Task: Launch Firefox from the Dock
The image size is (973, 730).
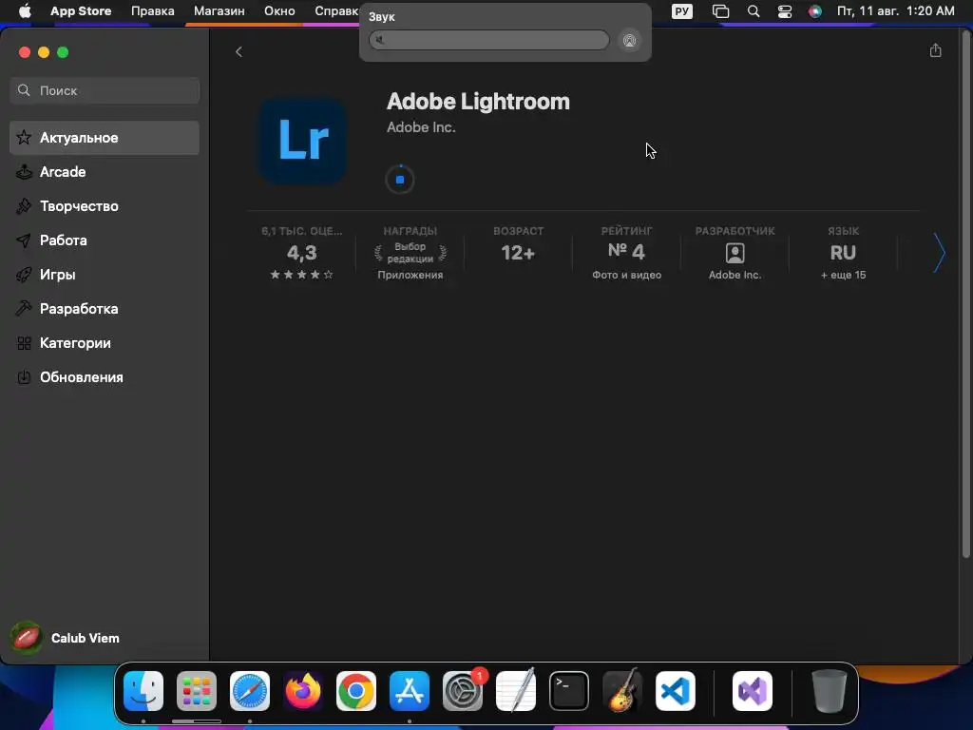Action: (x=303, y=691)
